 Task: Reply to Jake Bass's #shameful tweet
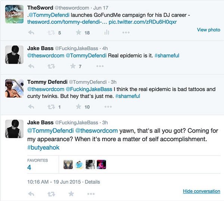point(31,66)
